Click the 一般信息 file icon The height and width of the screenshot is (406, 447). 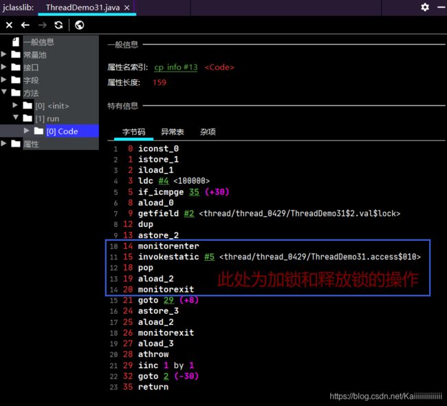(x=16, y=42)
